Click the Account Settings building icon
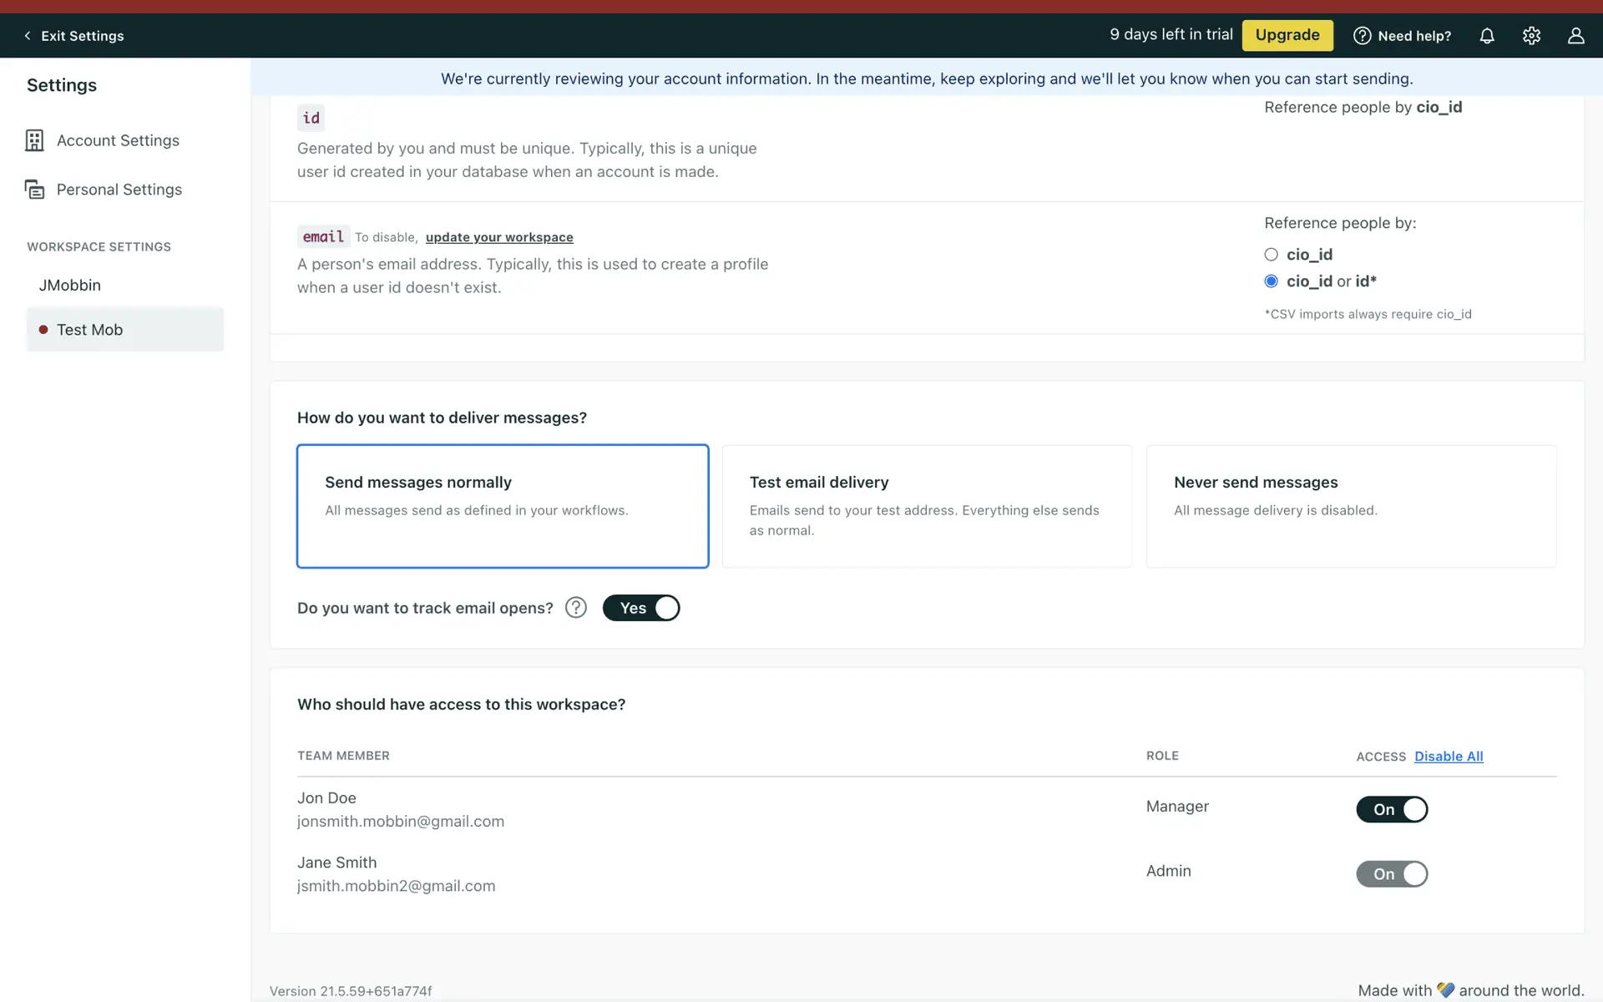1603x1002 pixels. tap(34, 140)
